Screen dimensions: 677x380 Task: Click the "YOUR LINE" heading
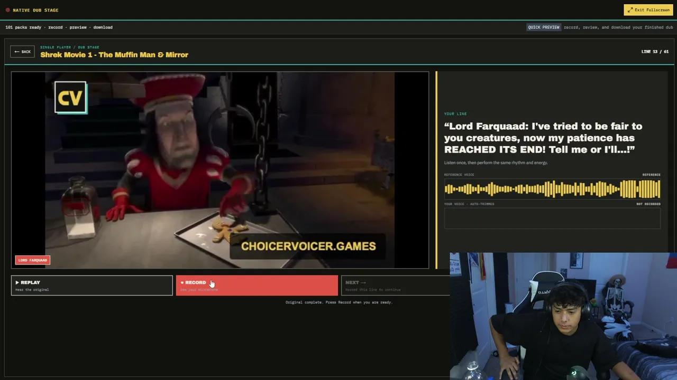pyautogui.click(x=455, y=114)
